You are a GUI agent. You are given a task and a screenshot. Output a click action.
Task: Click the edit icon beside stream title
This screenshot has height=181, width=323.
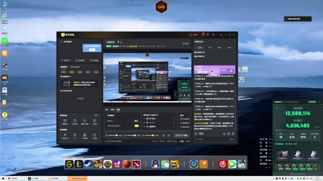tap(121, 42)
